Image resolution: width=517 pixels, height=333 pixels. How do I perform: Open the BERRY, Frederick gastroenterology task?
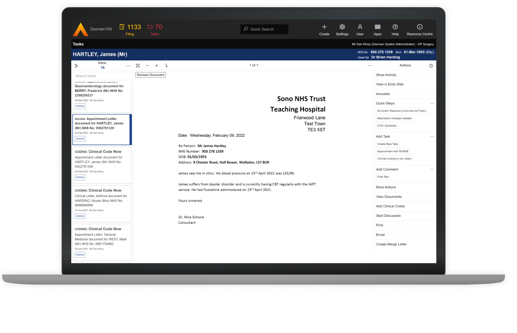coord(102,97)
